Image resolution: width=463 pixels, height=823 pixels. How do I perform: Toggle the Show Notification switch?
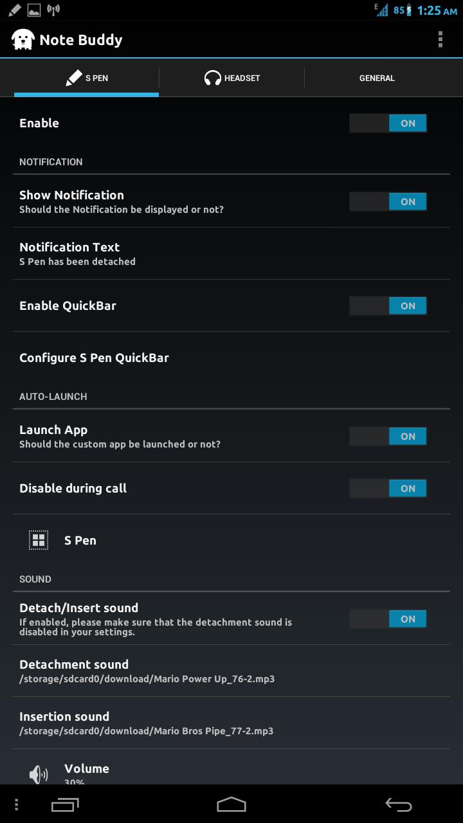pyautogui.click(x=388, y=202)
